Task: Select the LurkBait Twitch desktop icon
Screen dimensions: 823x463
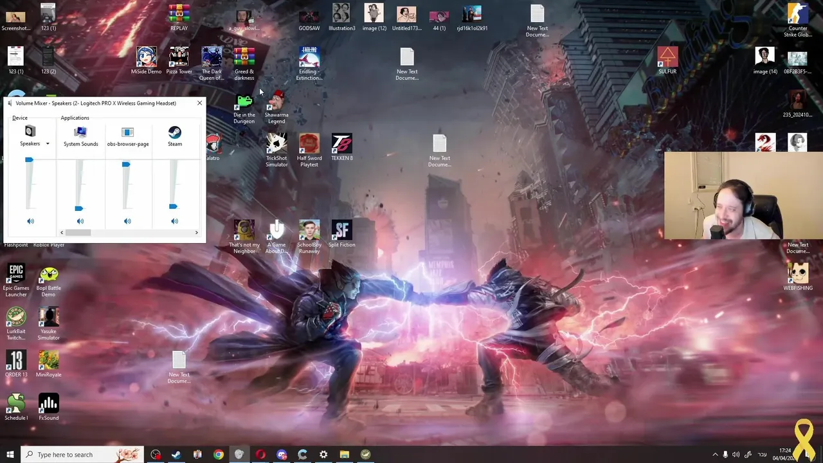Action: click(x=16, y=323)
